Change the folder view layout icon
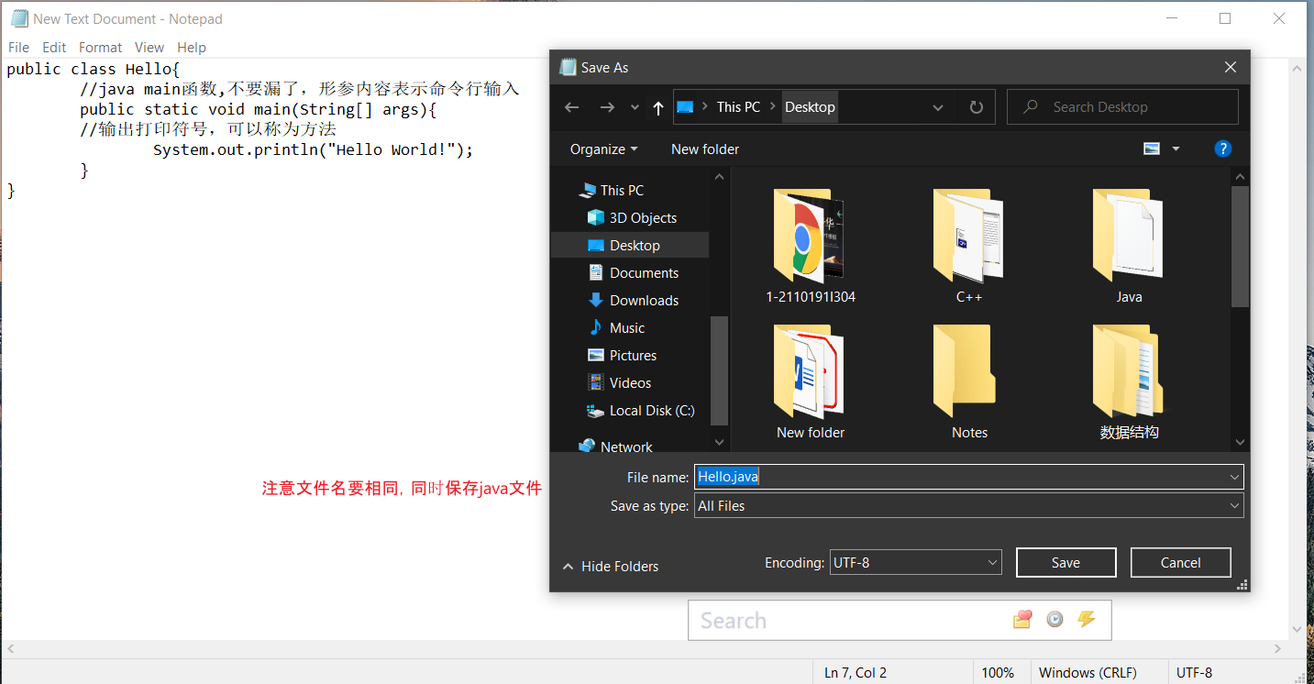 (1152, 148)
